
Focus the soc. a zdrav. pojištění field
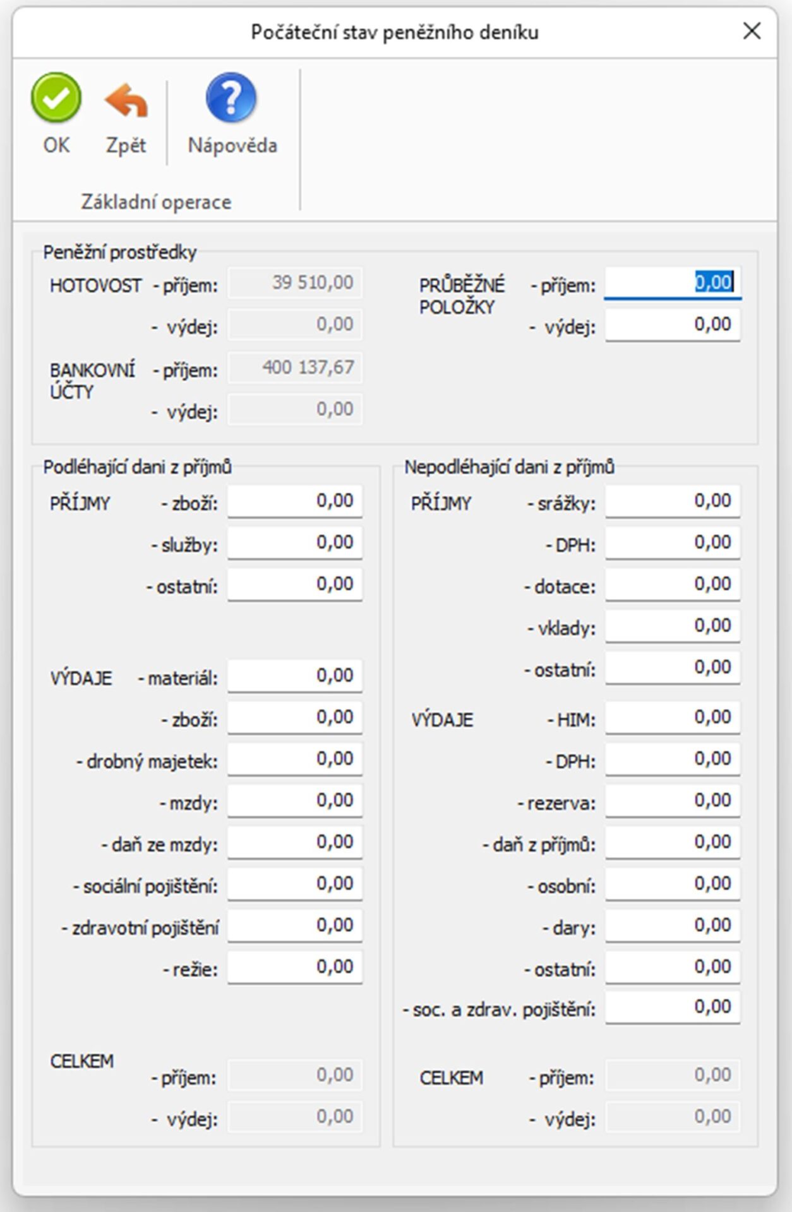672,1007
